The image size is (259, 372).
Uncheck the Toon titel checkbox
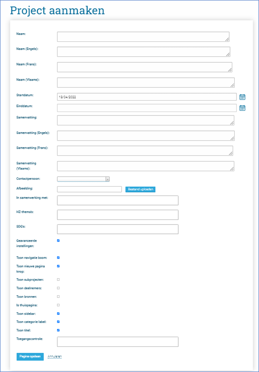[58, 330]
